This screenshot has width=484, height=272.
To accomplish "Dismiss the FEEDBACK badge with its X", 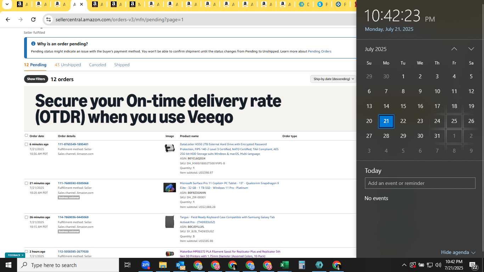I will [x=22, y=255].
